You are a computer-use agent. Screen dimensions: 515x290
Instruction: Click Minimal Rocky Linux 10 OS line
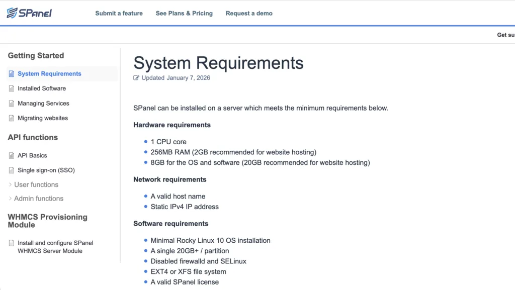click(211, 240)
